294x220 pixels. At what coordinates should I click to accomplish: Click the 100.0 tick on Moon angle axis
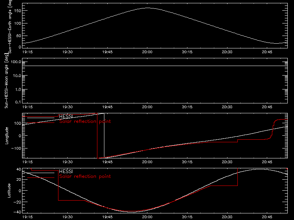point(16,62)
